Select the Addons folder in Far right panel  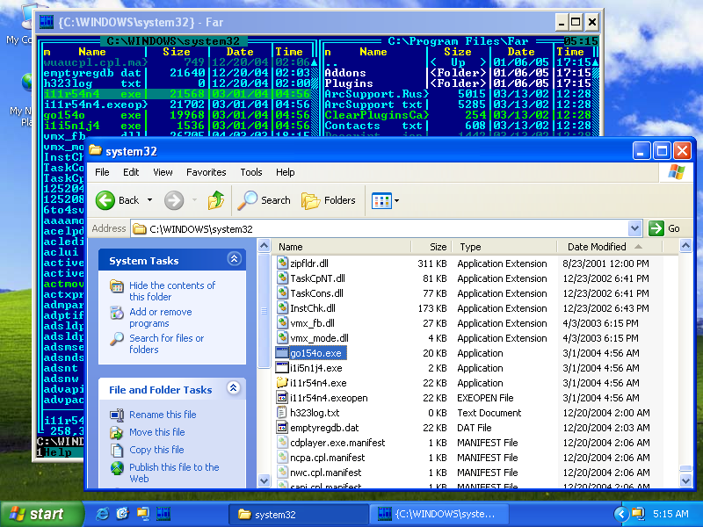tap(345, 73)
